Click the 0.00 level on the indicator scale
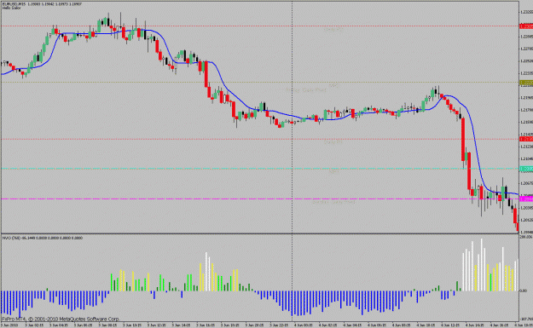This screenshot has height=328, width=533. [x=524, y=291]
